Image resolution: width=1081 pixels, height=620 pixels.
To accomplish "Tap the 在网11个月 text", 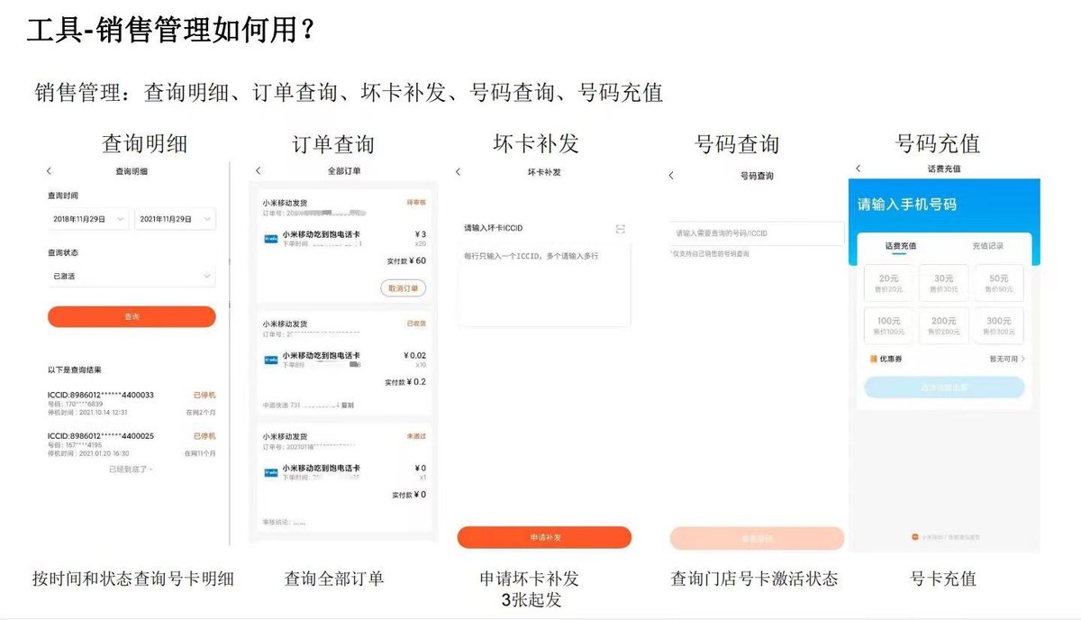I will 199,454.
